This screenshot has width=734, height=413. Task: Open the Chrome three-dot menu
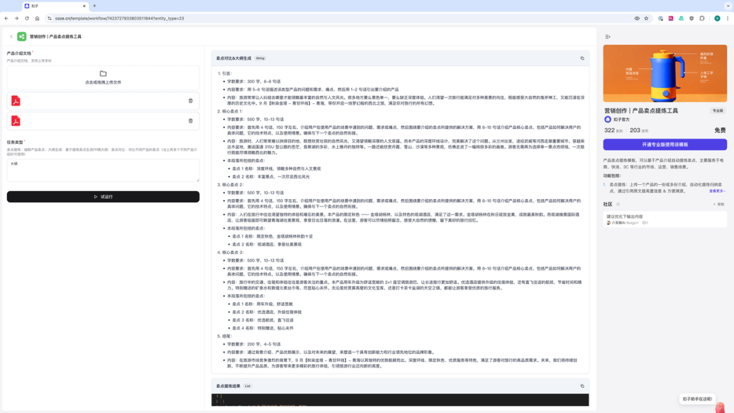coord(727,19)
